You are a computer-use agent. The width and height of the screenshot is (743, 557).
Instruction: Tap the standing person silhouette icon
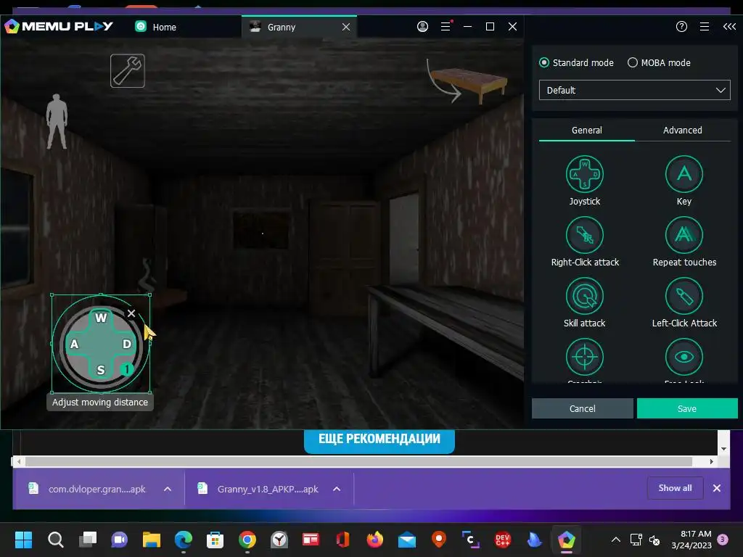click(x=57, y=122)
